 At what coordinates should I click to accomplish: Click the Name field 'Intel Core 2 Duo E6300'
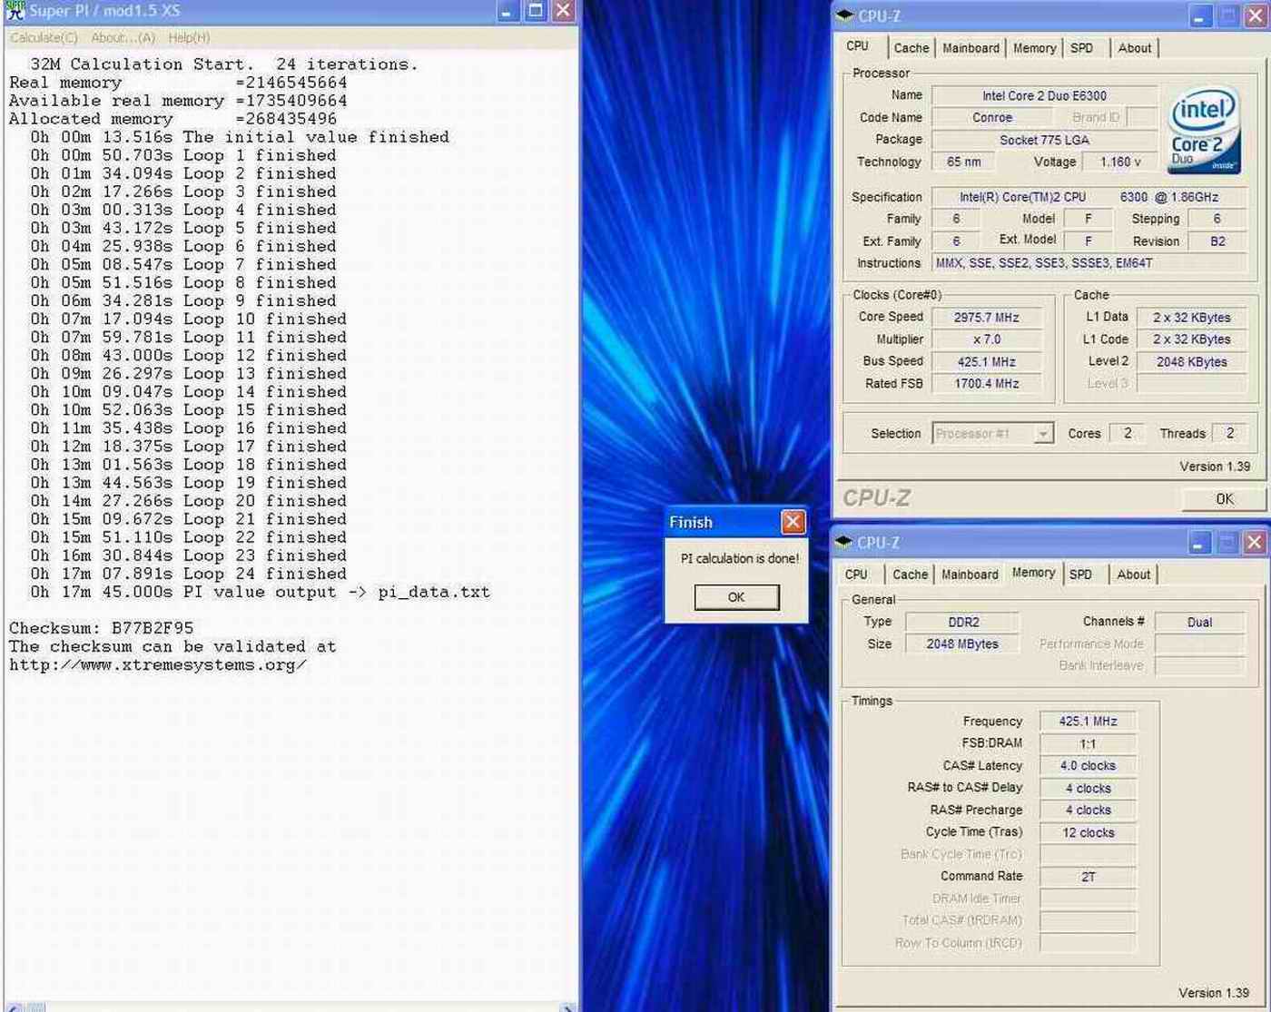pos(1044,95)
